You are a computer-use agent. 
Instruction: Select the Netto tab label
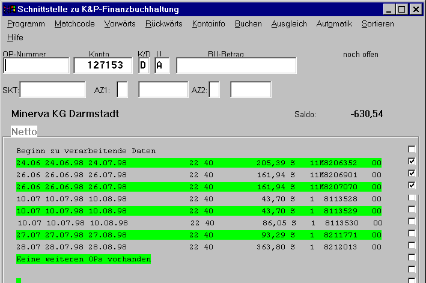(x=25, y=132)
